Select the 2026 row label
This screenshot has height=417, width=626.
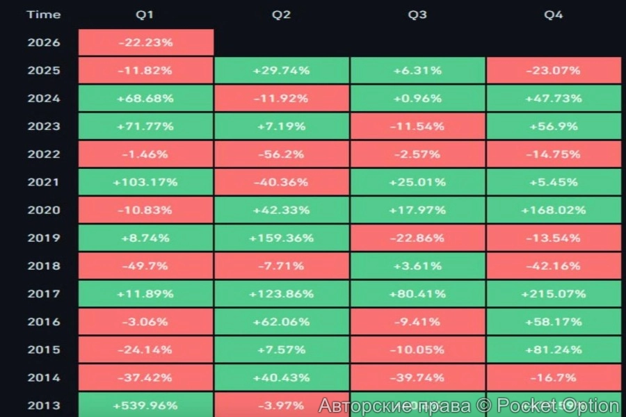click(44, 42)
